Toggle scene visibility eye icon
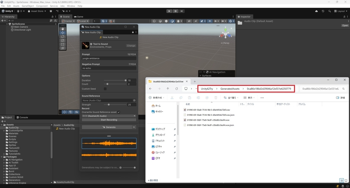Screen dimensions: 350x188 [210, 21]
